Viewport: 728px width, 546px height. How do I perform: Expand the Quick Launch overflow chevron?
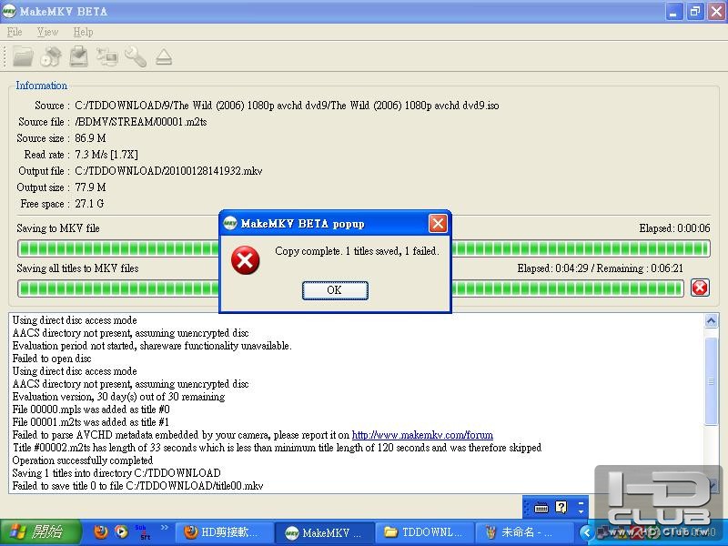tap(165, 527)
